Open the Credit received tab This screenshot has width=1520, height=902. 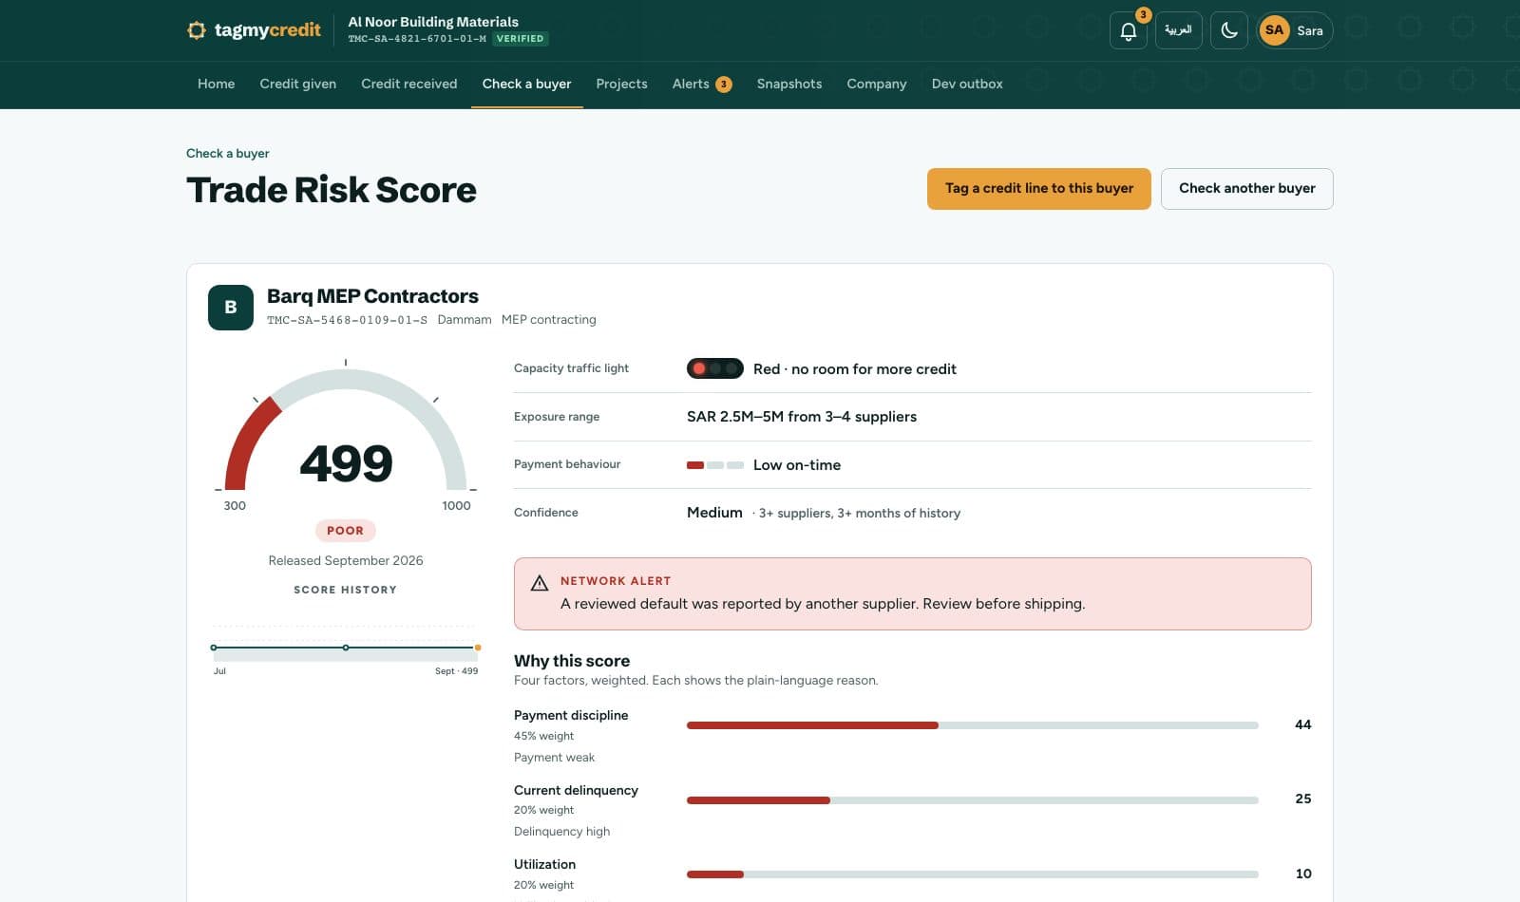408,84
